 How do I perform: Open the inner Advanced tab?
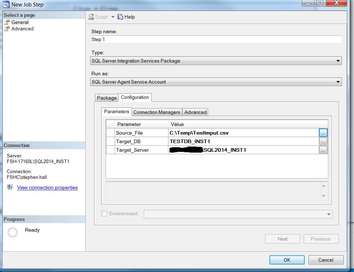click(x=195, y=112)
